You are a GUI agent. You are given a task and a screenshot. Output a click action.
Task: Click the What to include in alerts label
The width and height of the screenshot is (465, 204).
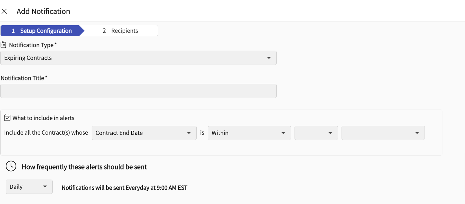tap(43, 118)
